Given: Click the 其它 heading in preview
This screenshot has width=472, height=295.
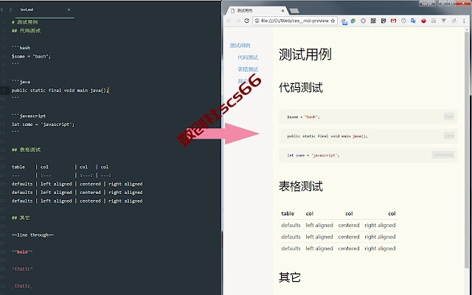Looking at the screenshot, I should 290,277.
